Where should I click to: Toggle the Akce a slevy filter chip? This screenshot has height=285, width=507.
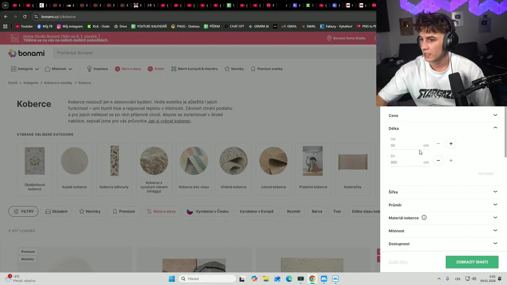coord(161,211)
